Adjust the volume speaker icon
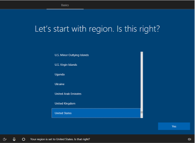The width and height of the screenshot is (195, 143). pos(190,139)
